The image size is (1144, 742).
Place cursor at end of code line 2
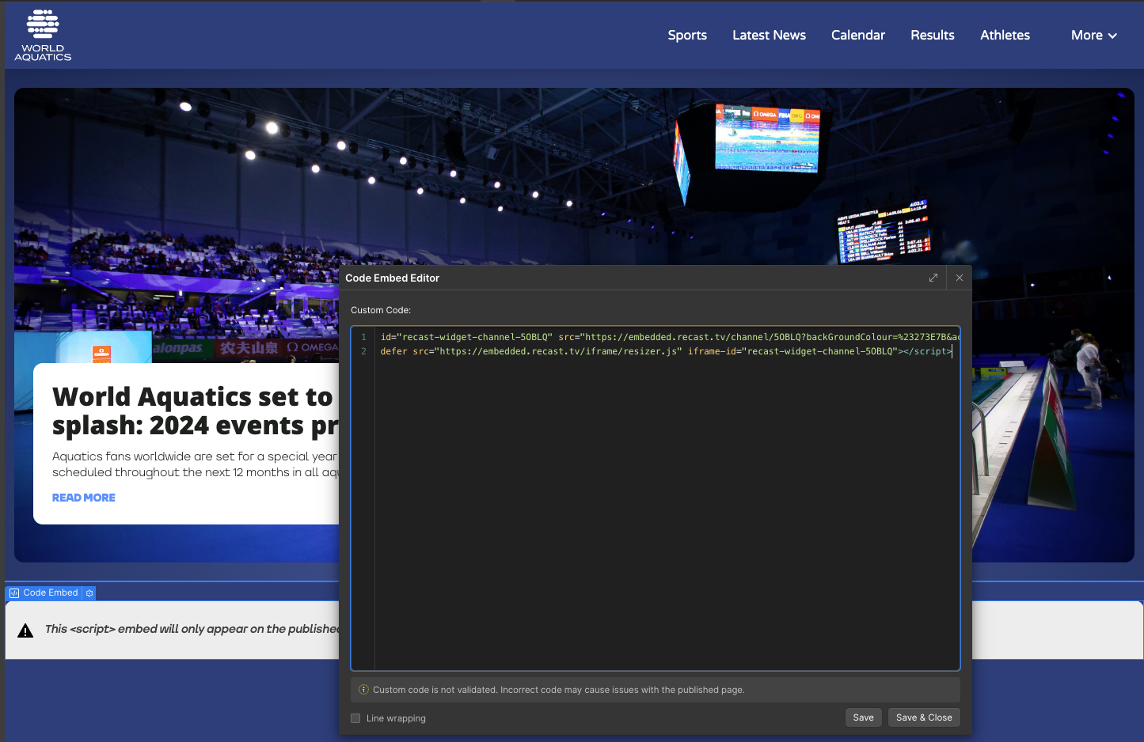click(x=952, y=351)
